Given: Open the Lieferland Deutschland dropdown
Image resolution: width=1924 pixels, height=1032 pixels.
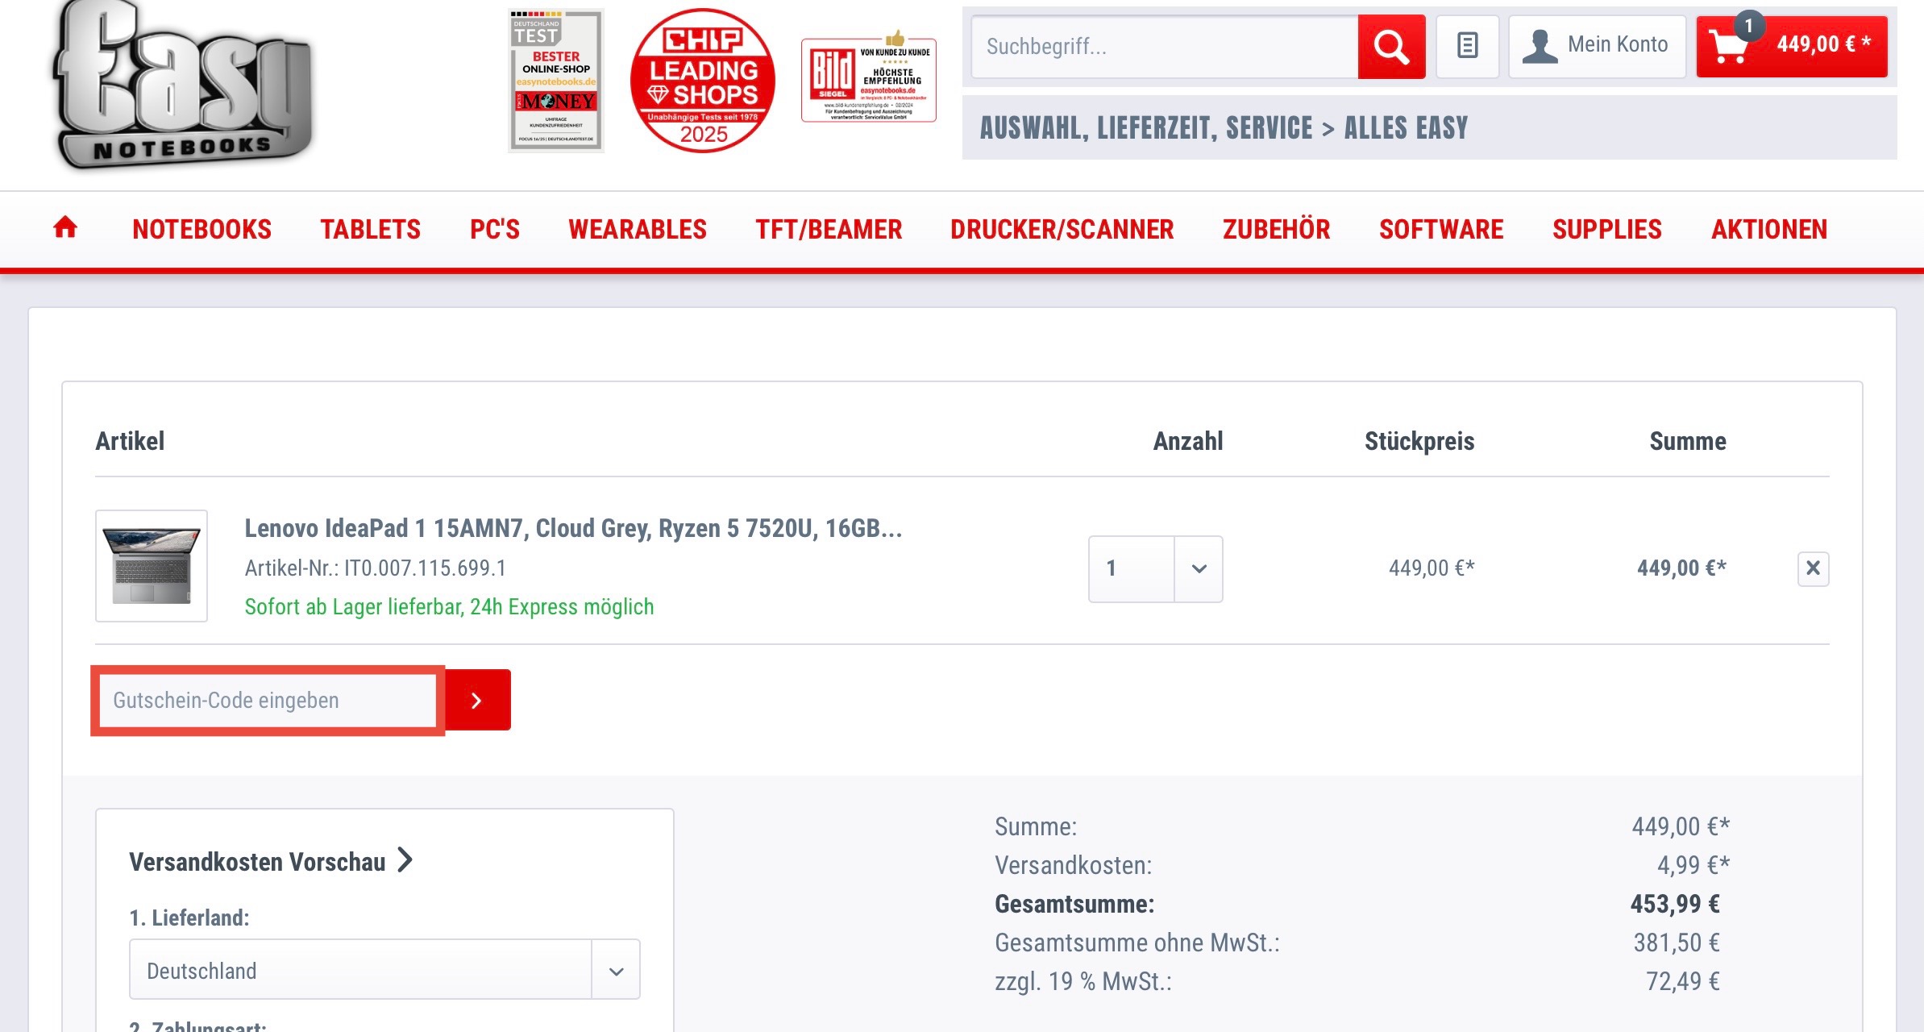Looking at the screenshot, I should [384, 970].
